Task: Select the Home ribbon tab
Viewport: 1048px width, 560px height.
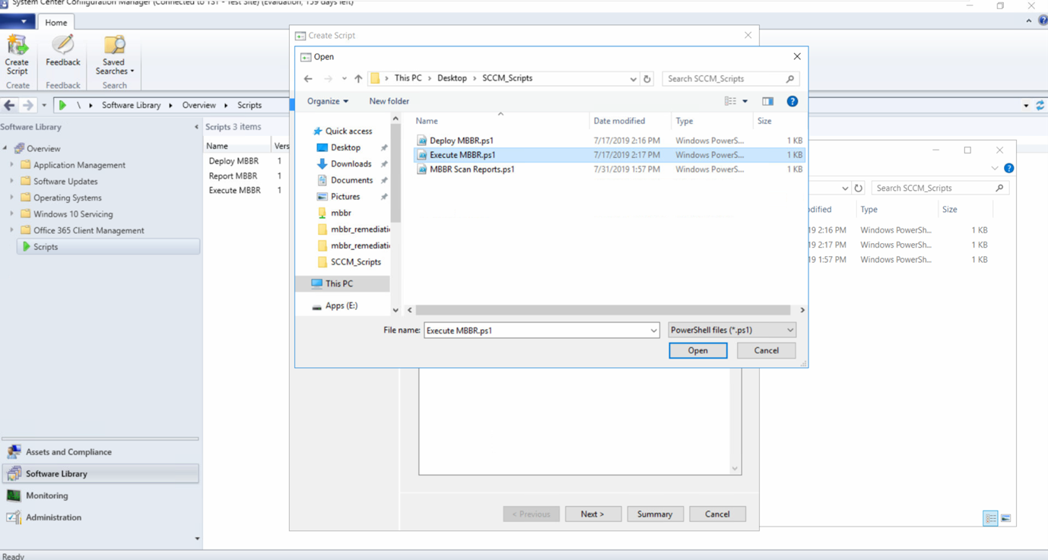Action: [x=56, y=22]
